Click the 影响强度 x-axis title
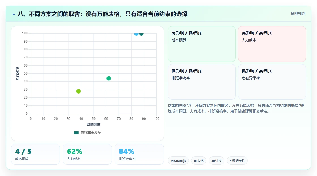This screenshot has width=317, height=176. pyautogui.click(x=94, y=124)
